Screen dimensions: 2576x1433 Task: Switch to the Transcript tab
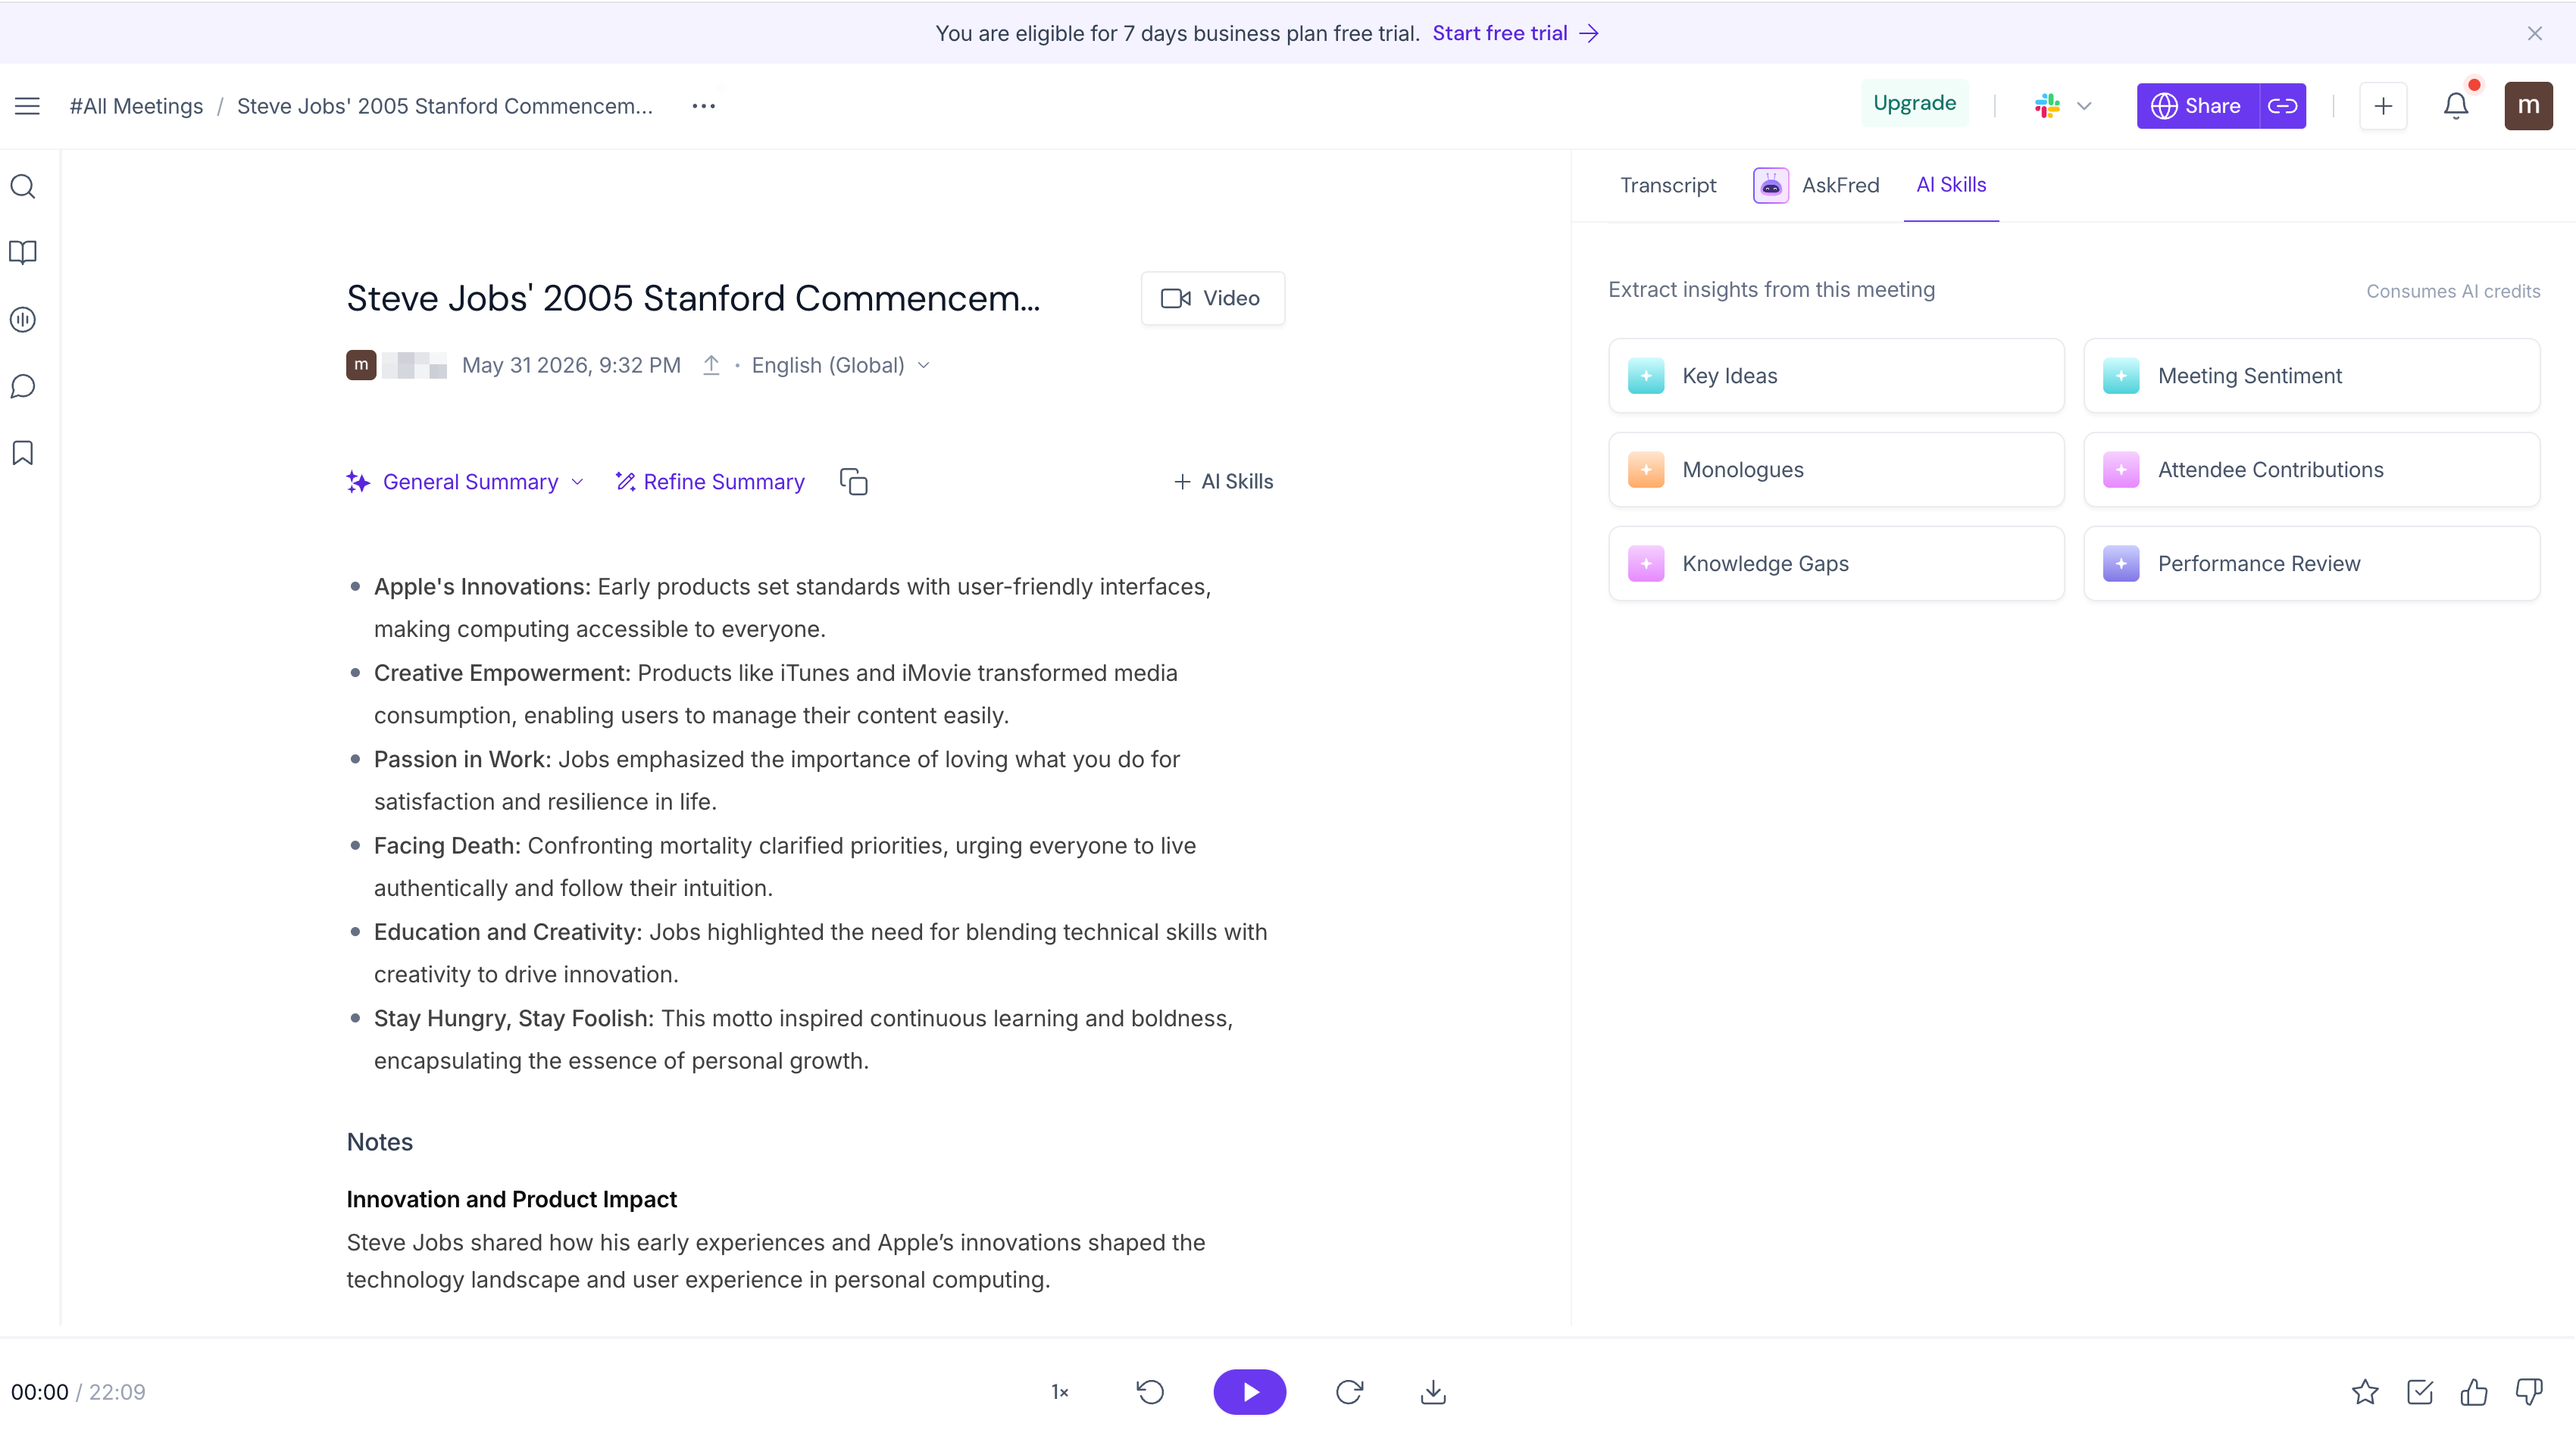(x=1667, y=185)
